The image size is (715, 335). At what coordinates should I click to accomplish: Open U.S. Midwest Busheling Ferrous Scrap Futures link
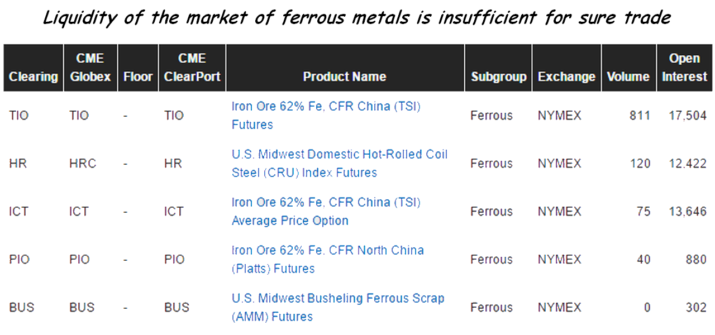pos(338,307)
